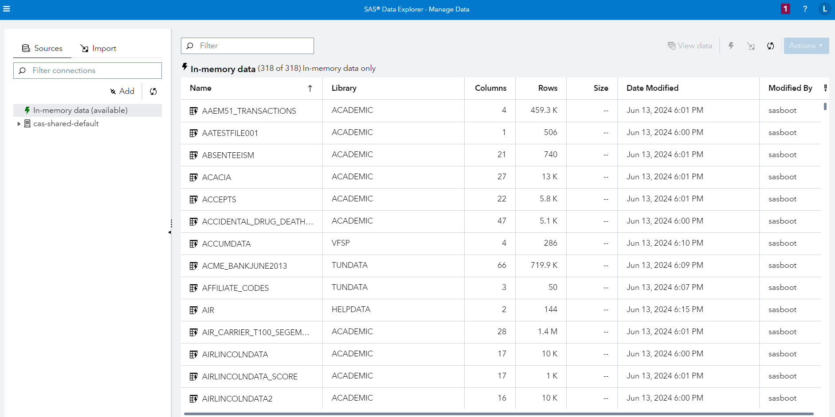Switch to the Import tab
Viewport: 835px width, 417px height.
coord(98,48)
